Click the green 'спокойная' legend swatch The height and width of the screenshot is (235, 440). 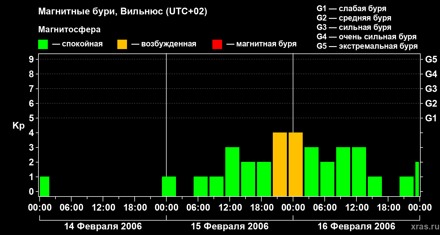43,44
